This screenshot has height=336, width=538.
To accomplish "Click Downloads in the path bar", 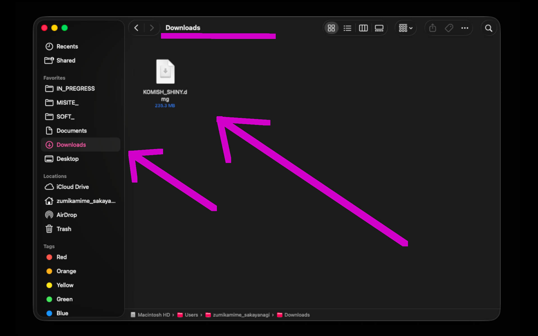I will click(x=293, y=315).
